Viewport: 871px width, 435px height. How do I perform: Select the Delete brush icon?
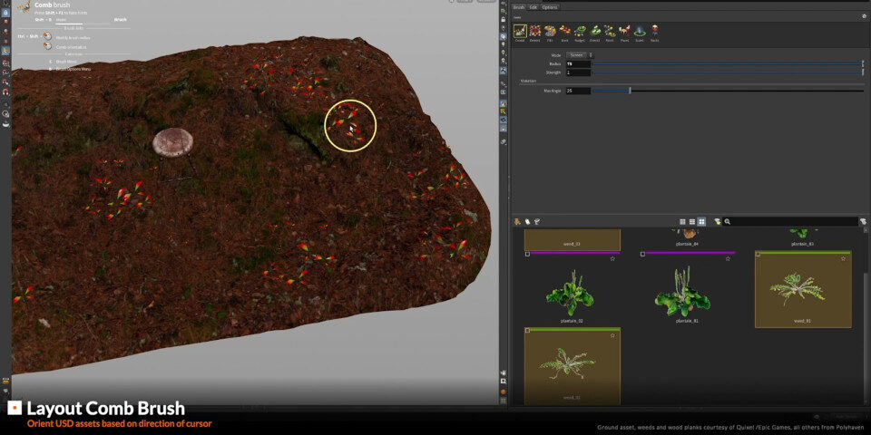pos(535,32)
